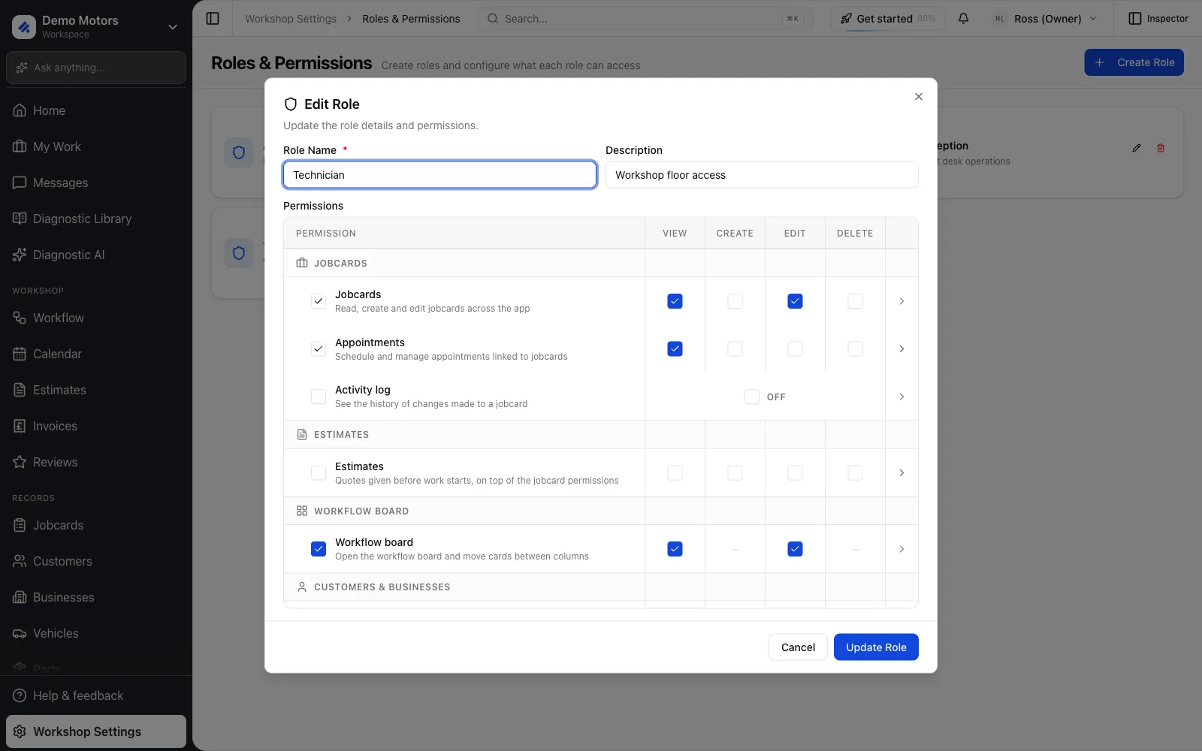Click the Description field
The image size is (1202, 751).
pos(762,175)
